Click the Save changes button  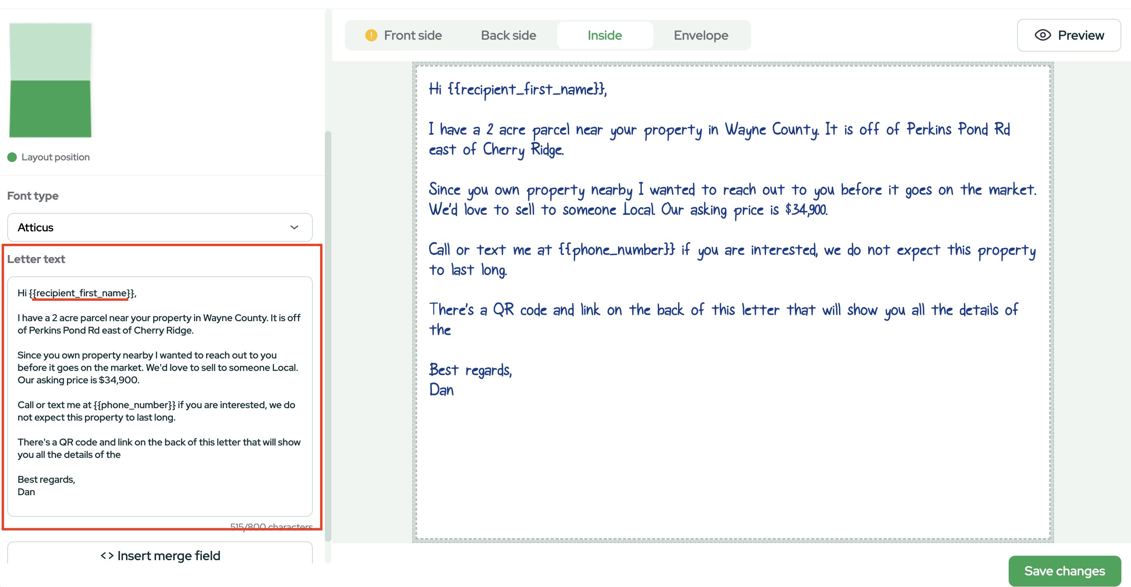[x=1064, y=571]
